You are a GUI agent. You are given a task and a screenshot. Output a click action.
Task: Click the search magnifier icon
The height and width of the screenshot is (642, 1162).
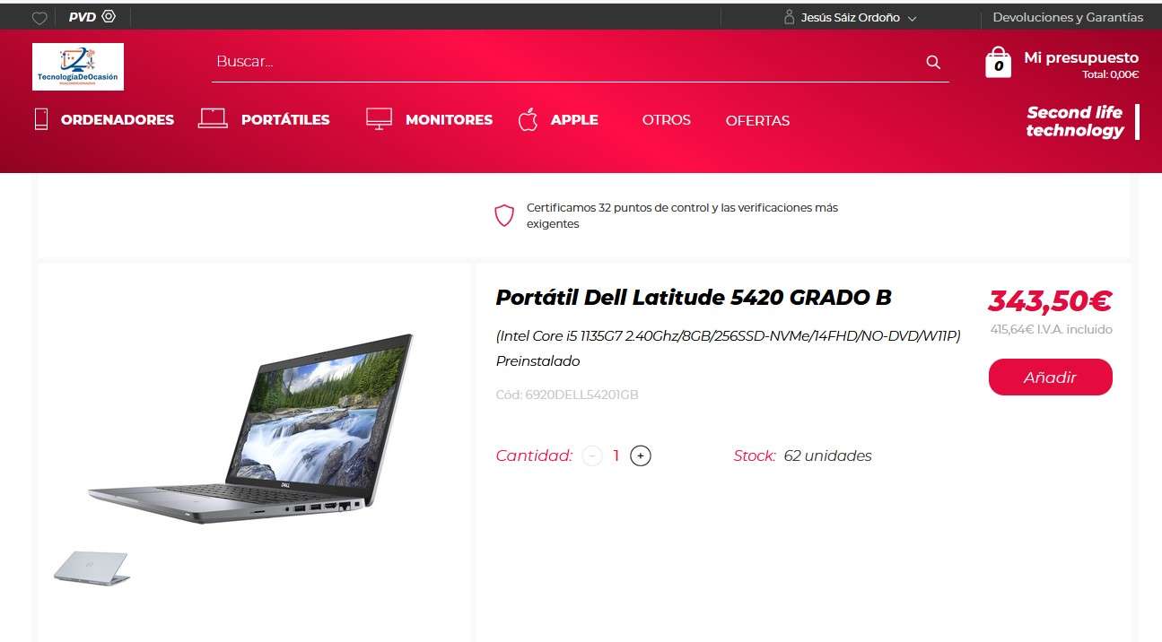click(x=933, y=62)
